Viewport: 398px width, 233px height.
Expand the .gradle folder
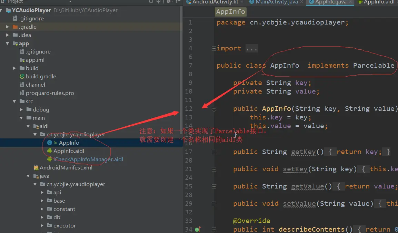[7, 27]
